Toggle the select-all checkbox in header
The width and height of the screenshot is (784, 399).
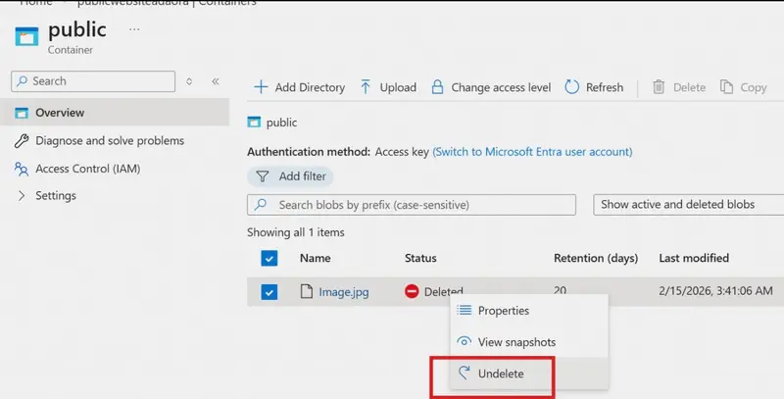[x=269, y=259]
